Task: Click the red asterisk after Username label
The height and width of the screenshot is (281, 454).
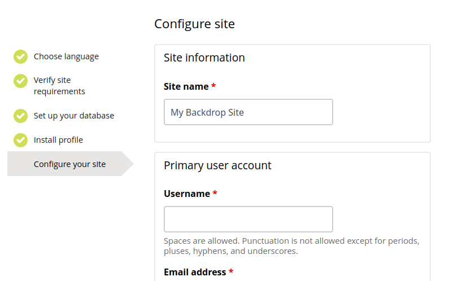Action: 215,194
